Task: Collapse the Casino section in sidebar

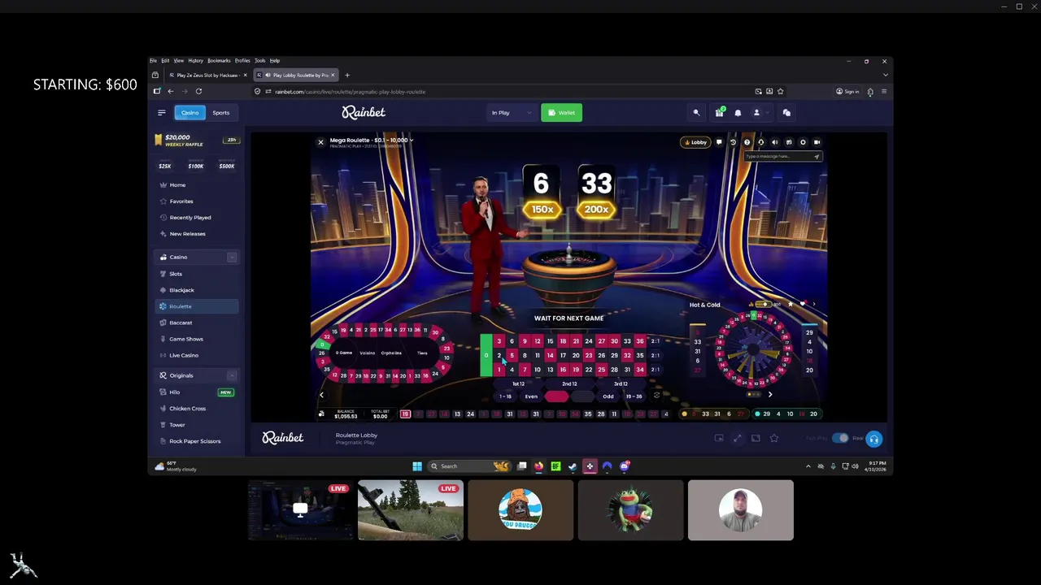Action: [232, 258]
